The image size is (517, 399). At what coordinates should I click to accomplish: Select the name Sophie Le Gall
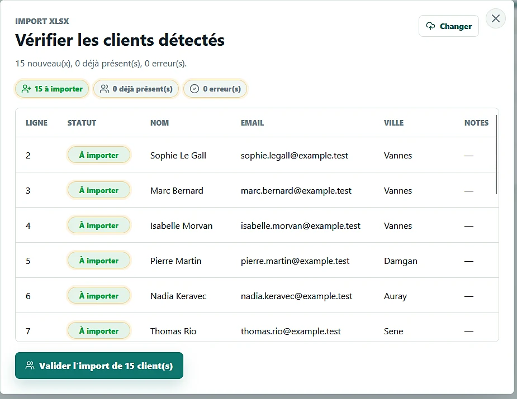[x=178, y=155]
